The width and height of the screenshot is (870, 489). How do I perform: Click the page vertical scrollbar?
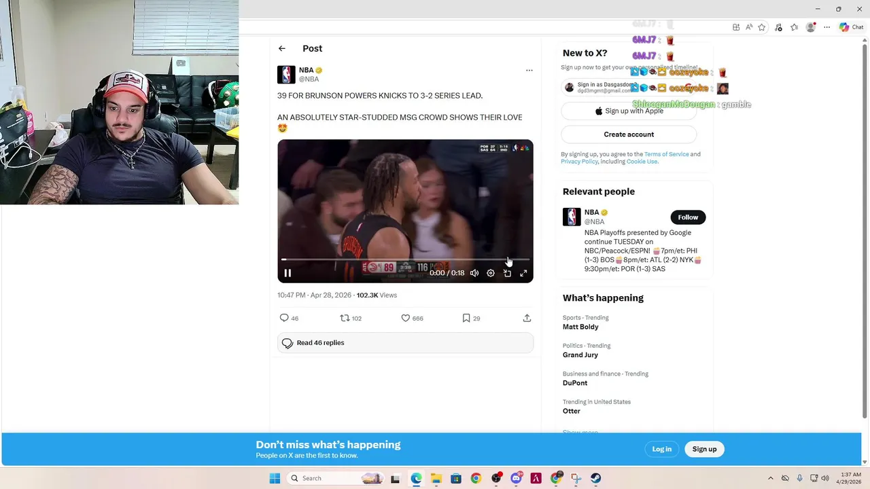tap(865, 231)
